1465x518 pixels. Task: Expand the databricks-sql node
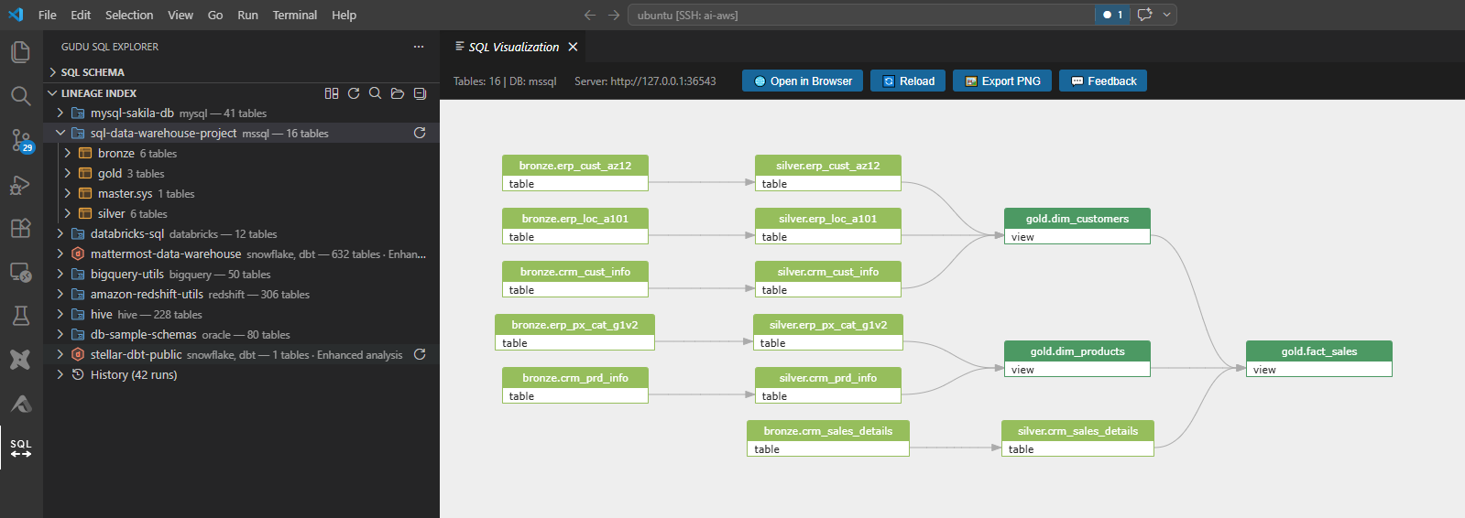[x=60, y=233]
